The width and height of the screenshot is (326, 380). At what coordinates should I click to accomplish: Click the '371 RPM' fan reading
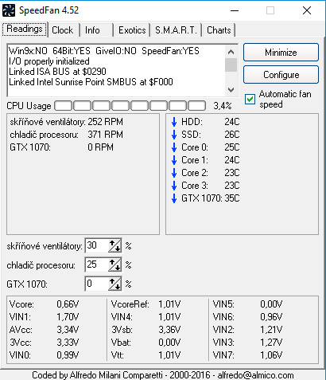pos(105,135)
